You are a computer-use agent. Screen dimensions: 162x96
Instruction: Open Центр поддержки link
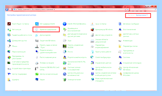19,74
